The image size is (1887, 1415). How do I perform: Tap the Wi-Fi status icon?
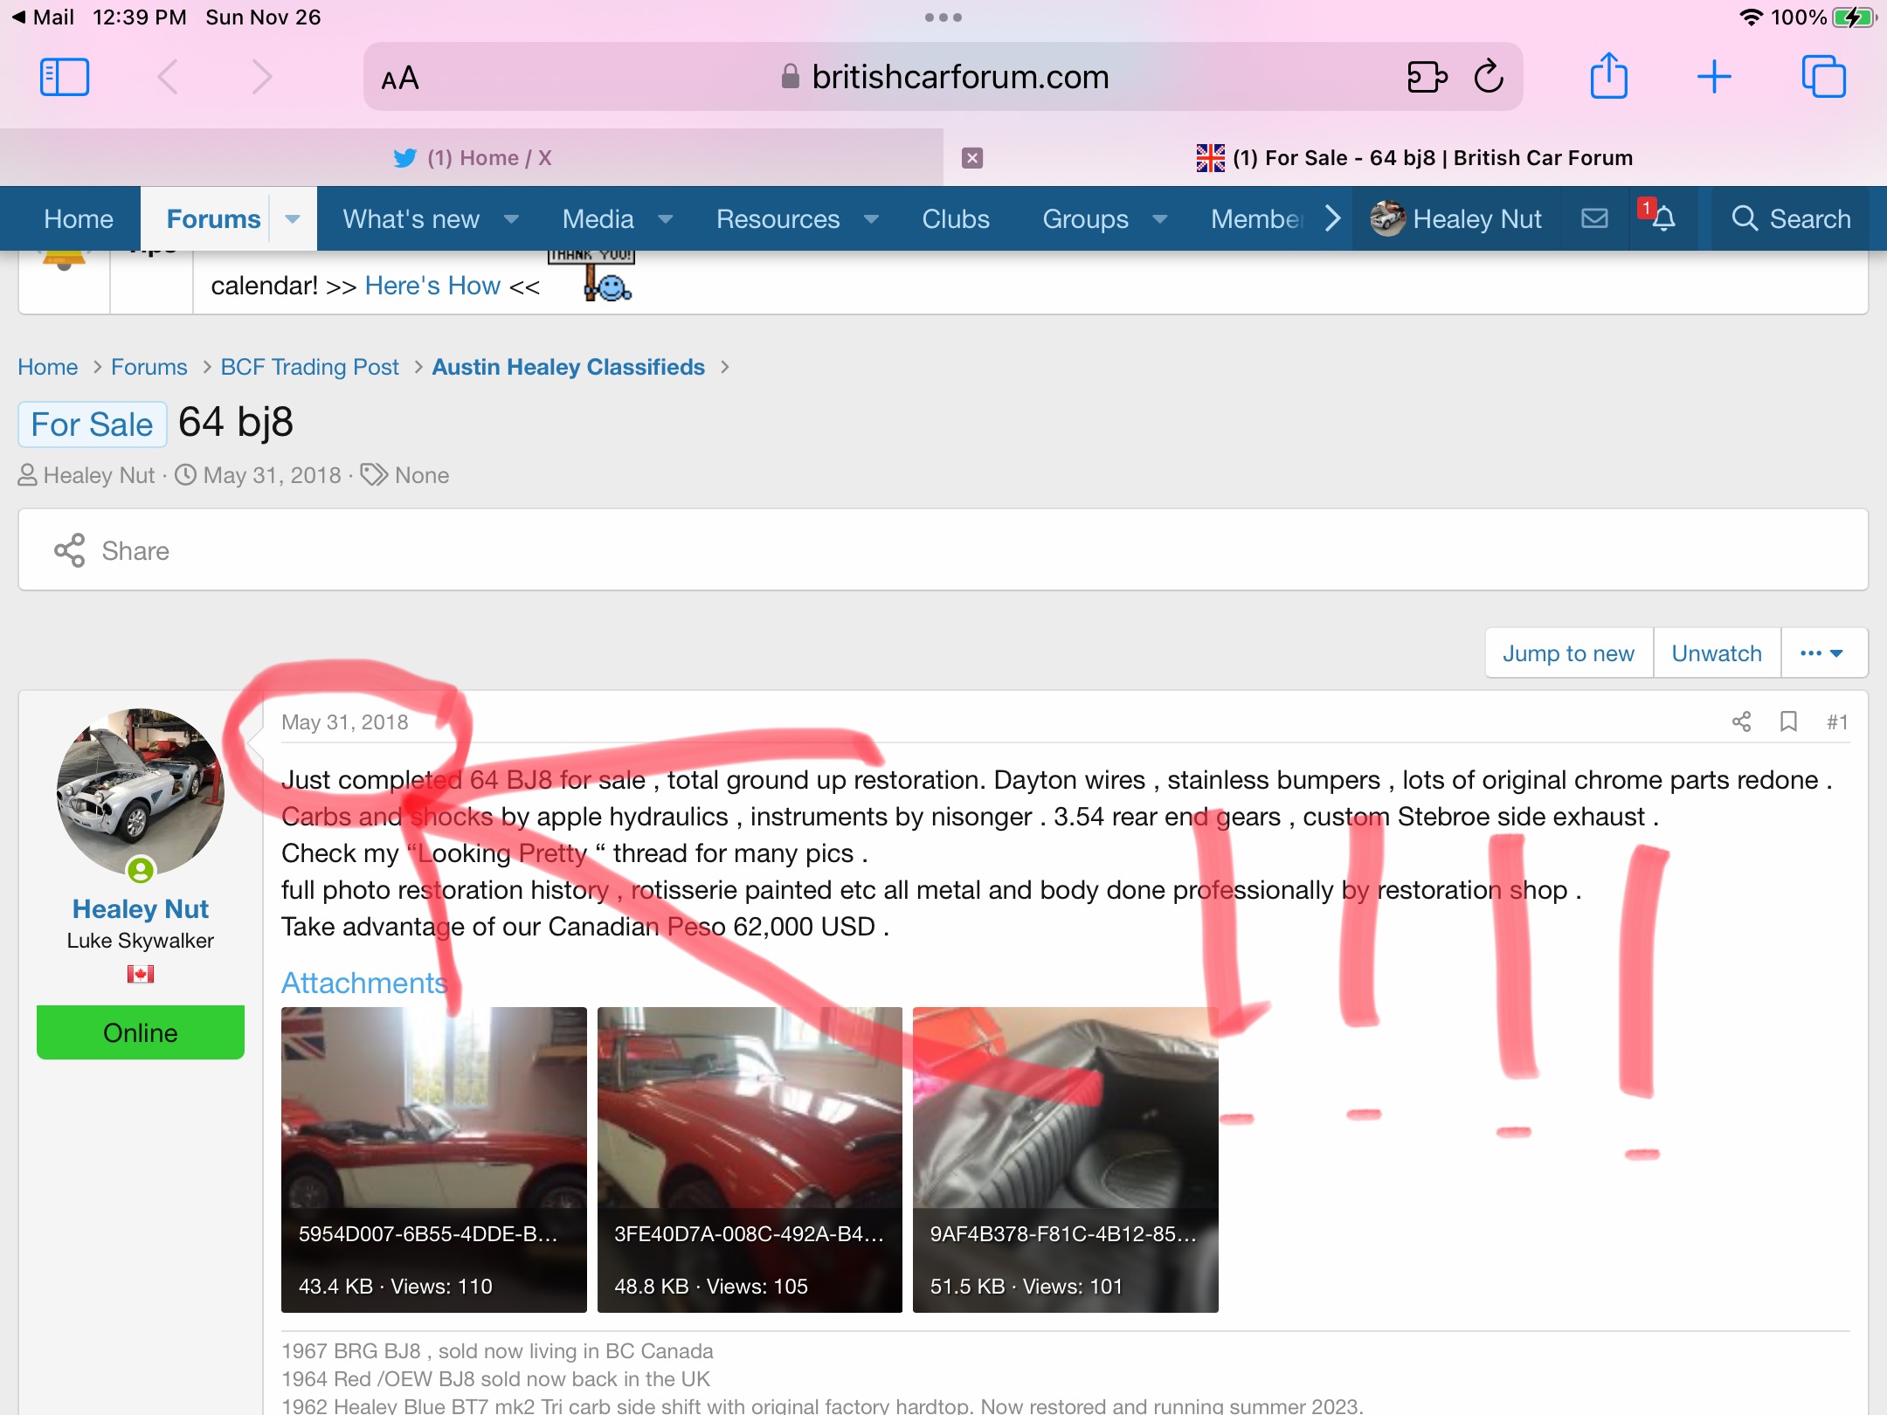coord(1751,17)
